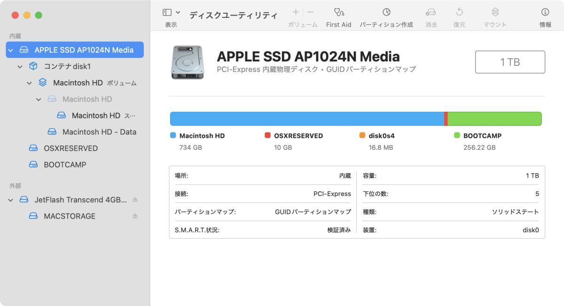Click the add volume plus icon

click(x=296, y=12)
